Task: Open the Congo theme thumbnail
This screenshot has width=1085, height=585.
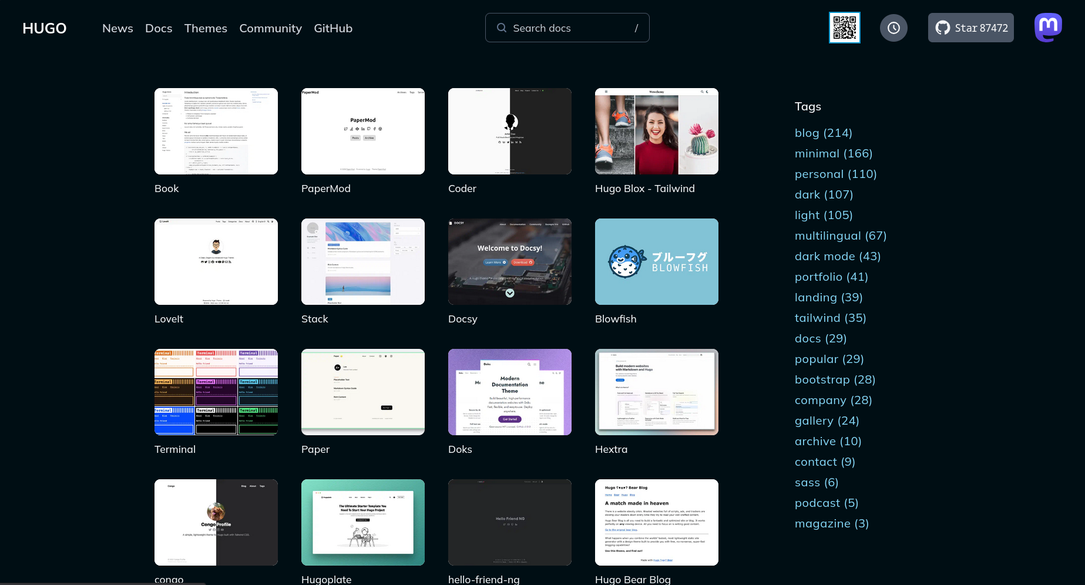Action: pos(216,522)
